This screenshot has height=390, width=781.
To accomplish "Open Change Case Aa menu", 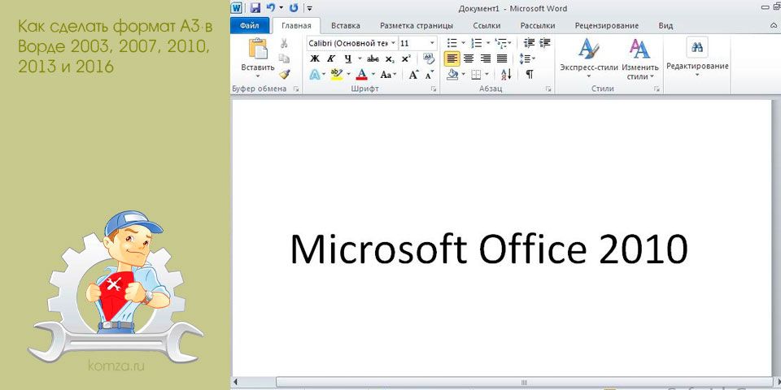I will click(x=388, y=75).
